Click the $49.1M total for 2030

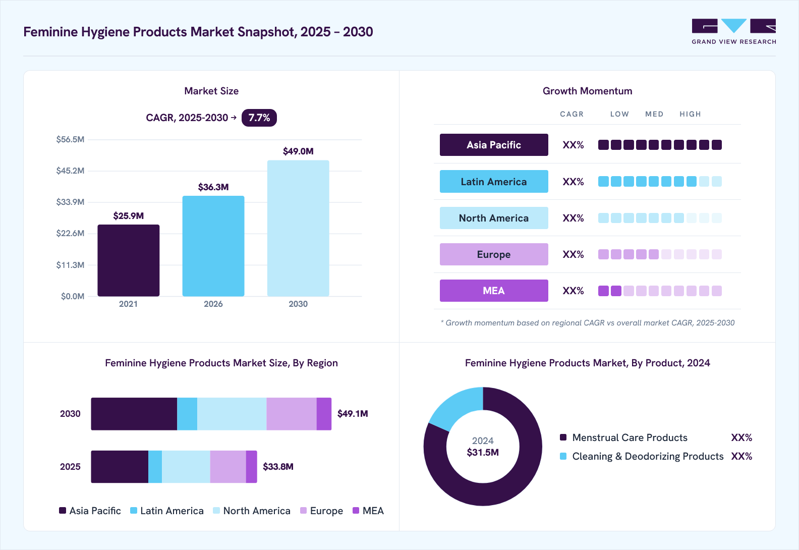pyautogui.click(x=353, y=414)
